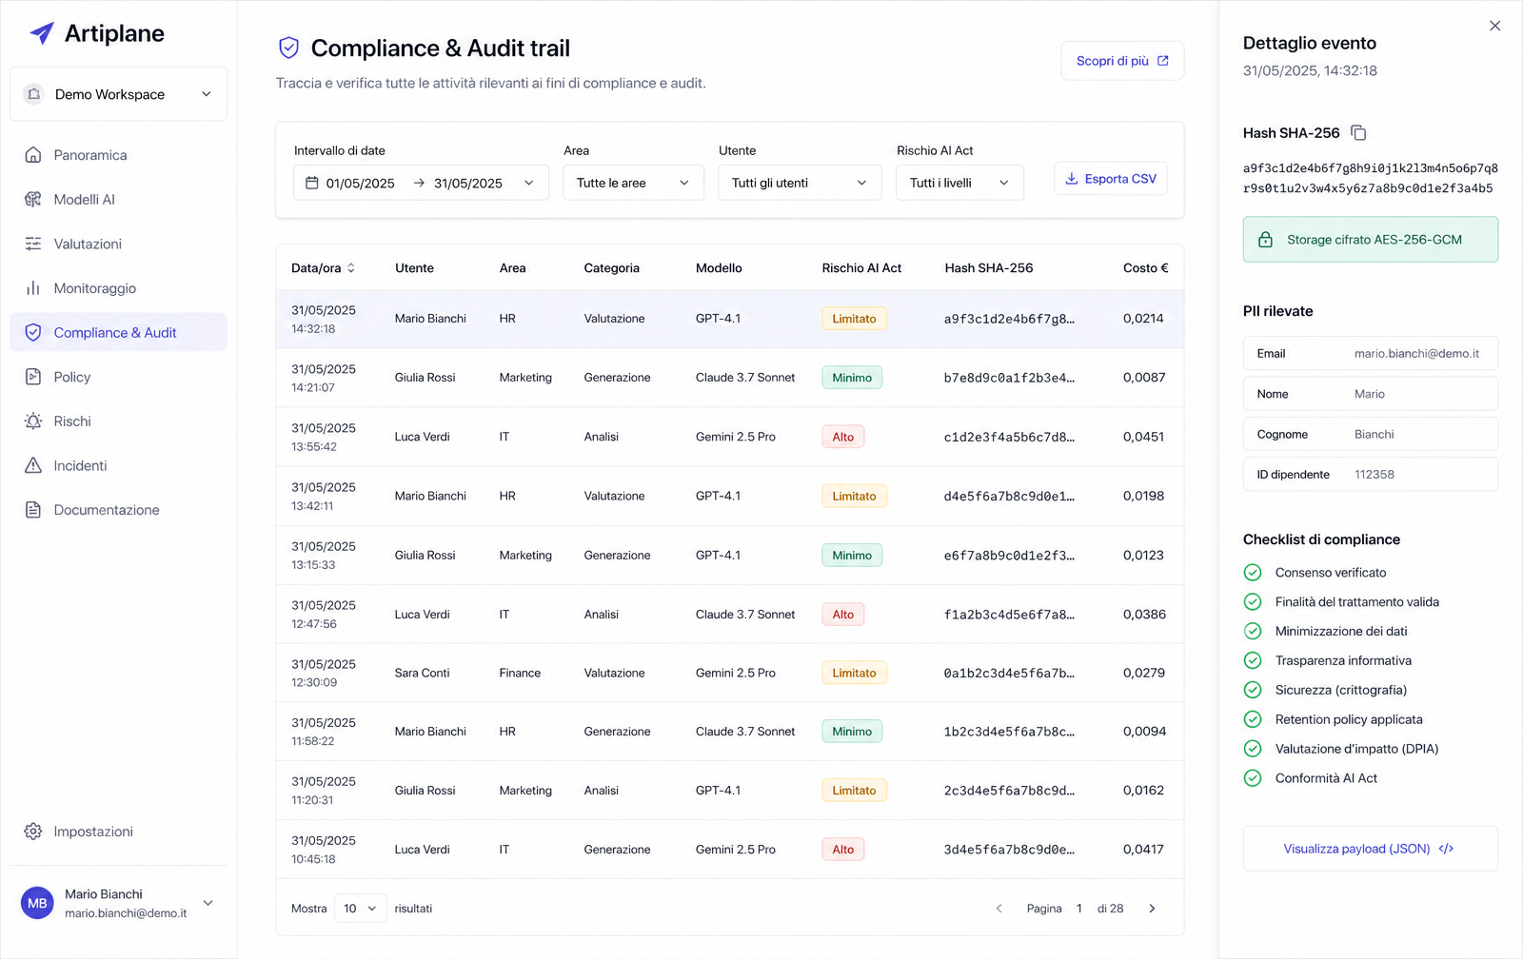The height and width of the screenshot is (959, 1523).
Task: Click the external link icon on Scopri di più
Action: pyautogui.click(x=1163, y=61)
